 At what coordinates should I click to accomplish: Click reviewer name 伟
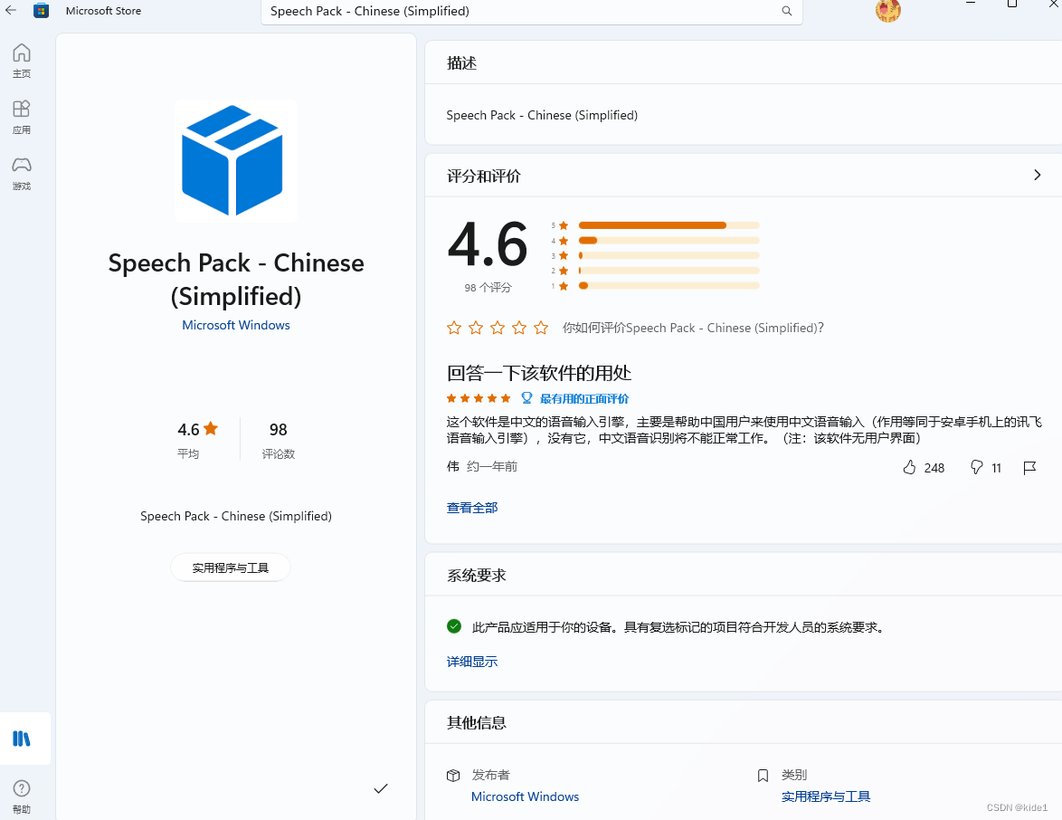(x=453, y=466)
